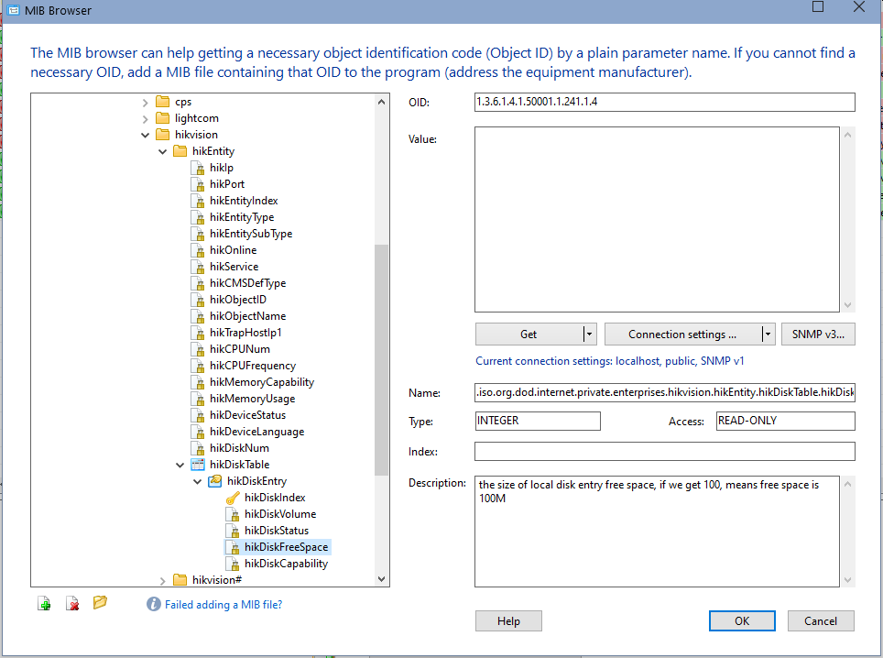
Task: Collapse the hikEntity node
Action: (x=163, y=151)
